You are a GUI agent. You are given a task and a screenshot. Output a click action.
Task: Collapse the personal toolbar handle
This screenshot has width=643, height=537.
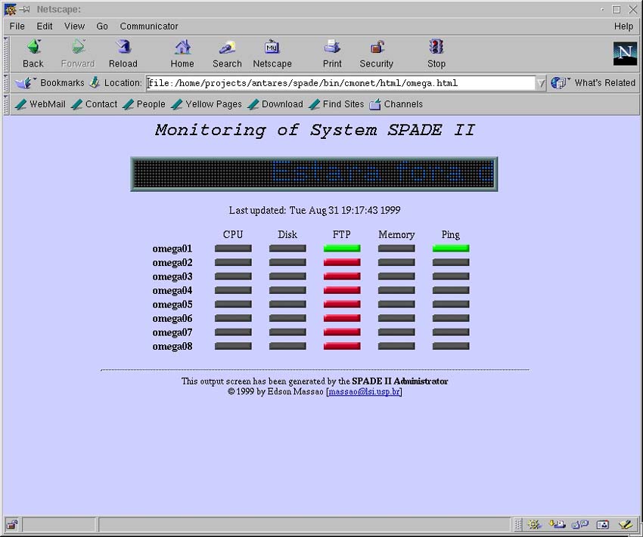6,104
